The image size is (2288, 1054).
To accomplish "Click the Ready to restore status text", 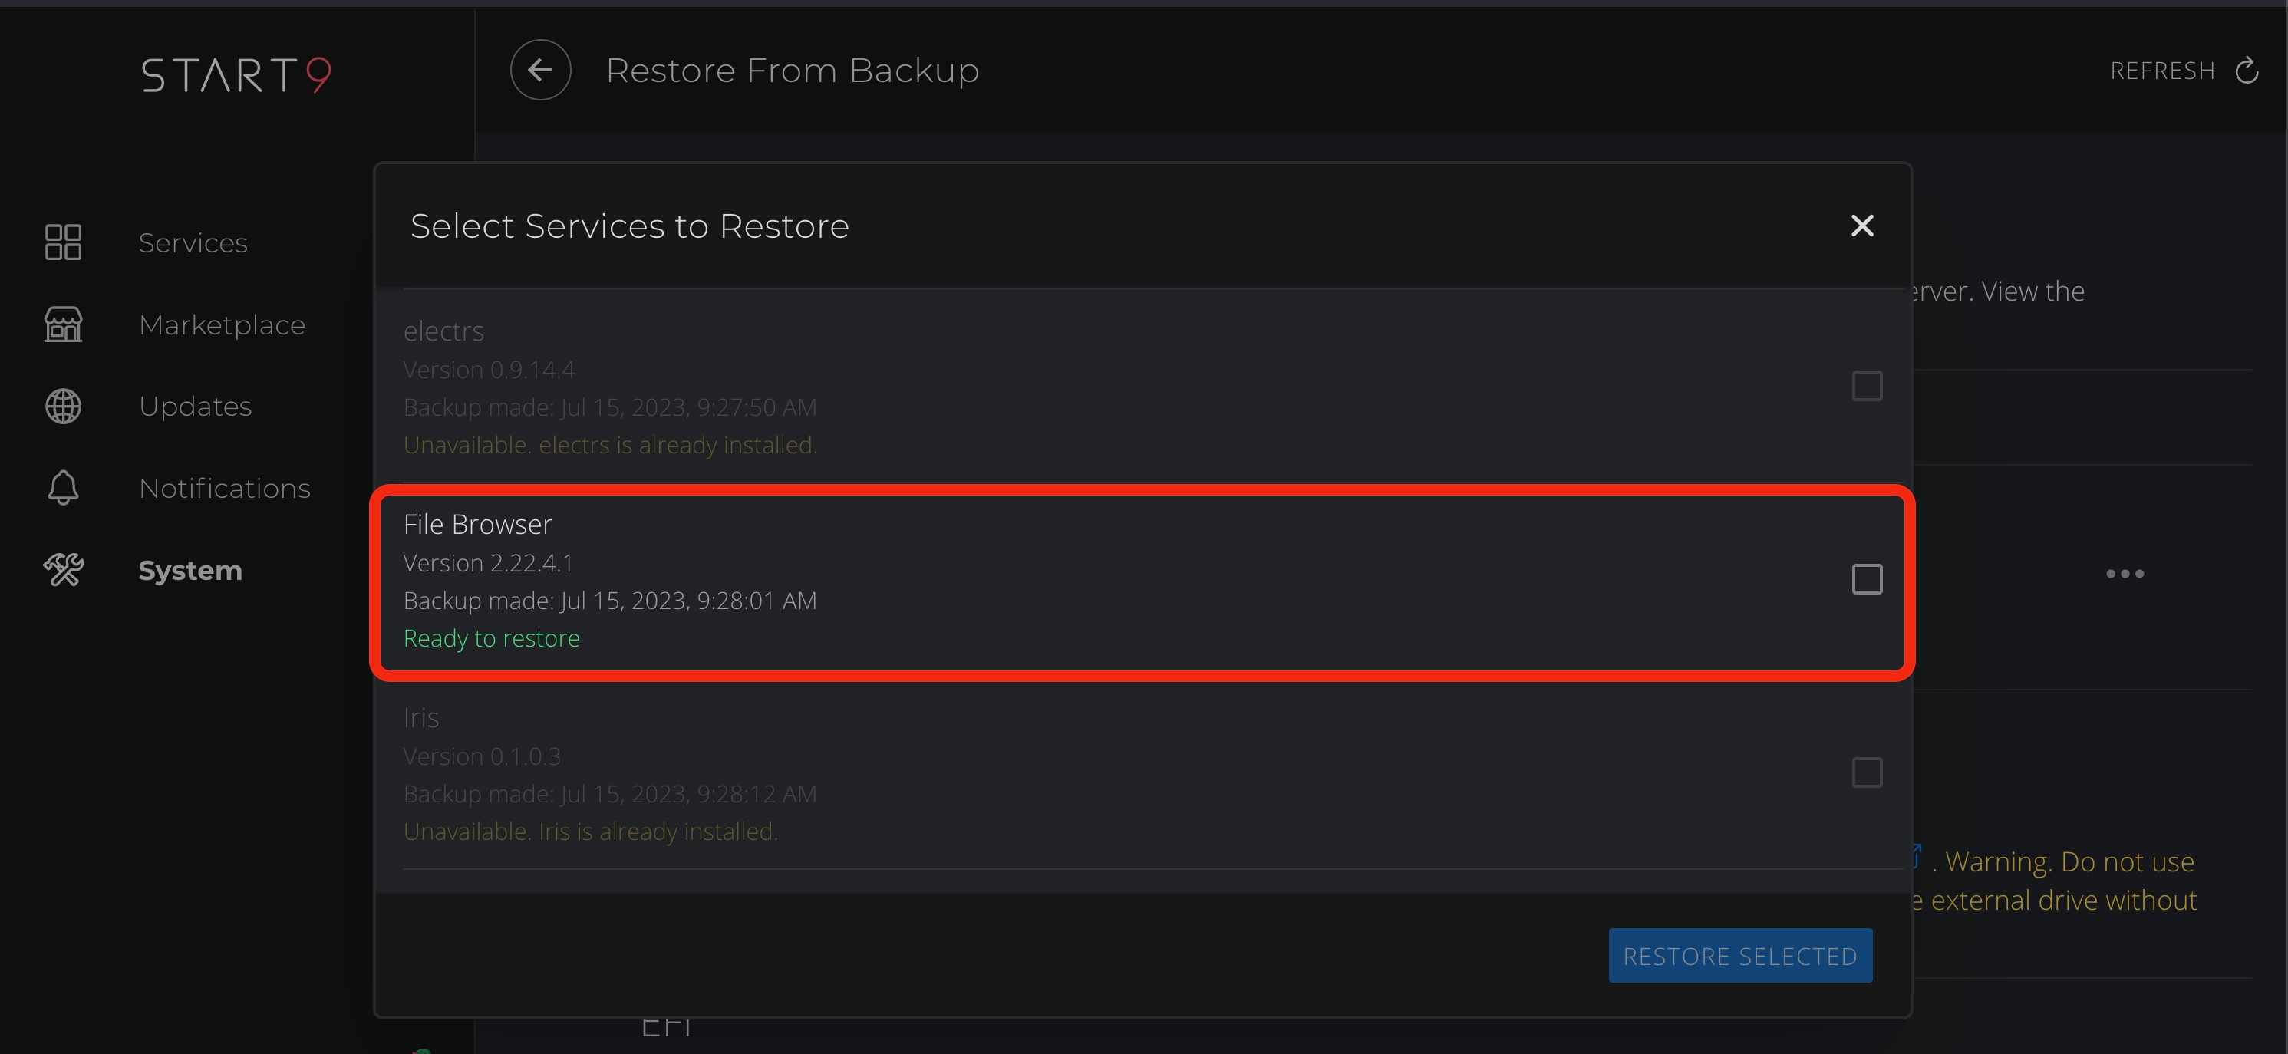I will (491, 637).
